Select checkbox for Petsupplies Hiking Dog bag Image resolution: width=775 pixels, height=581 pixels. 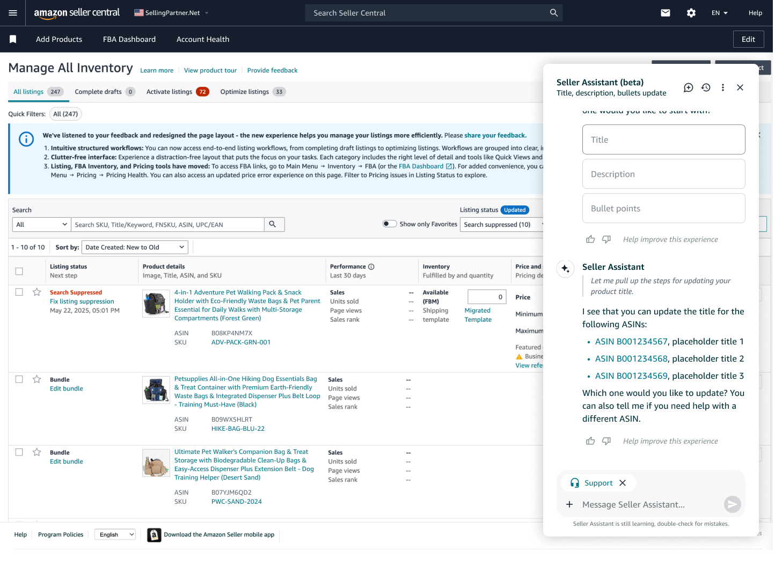click(19, 379)
